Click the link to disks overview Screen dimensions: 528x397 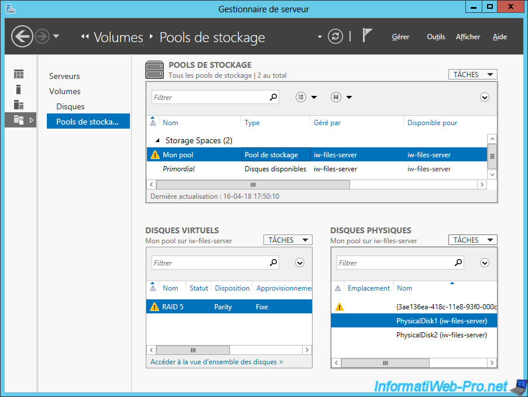coord(217,362)
